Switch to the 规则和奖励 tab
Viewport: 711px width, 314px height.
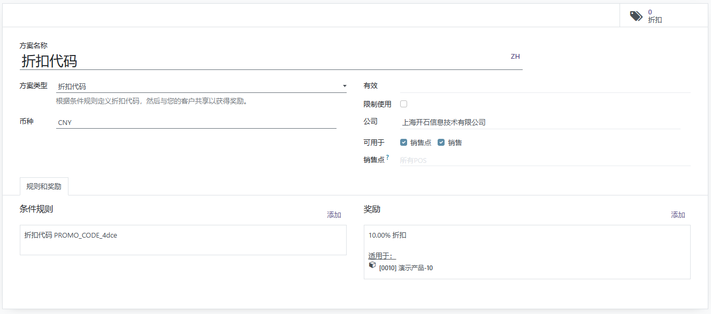pyautogui.click(x=44, y=186)
